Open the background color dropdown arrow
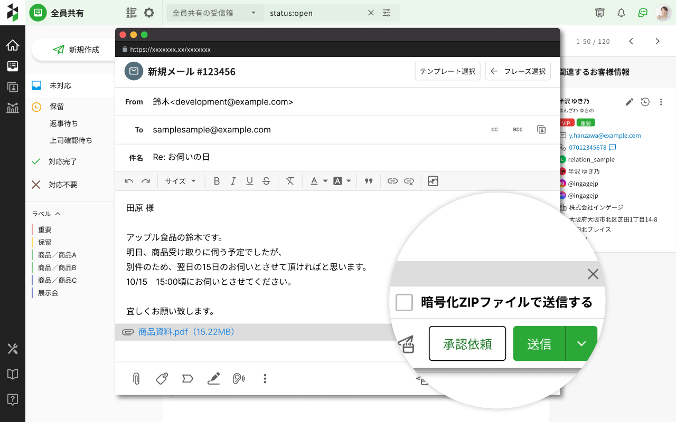676x422 pixels. click(349, 181)
